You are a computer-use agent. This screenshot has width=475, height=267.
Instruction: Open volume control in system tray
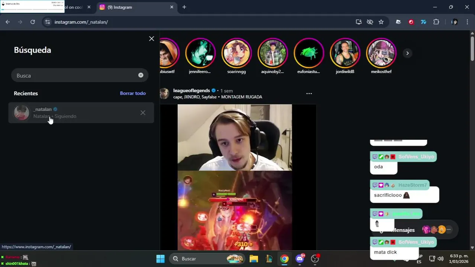pos(440,258)
